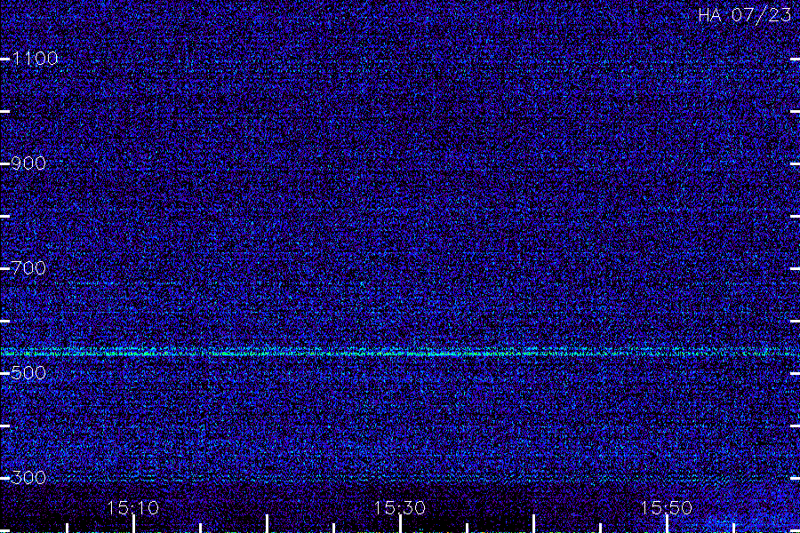Click the 500 frequency axis label
800x533 pixels.
pyautogui.click(x=28, y=373)
